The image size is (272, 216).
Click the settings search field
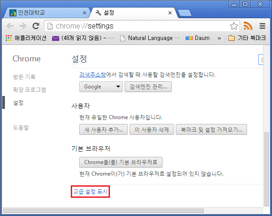(261, 60)
